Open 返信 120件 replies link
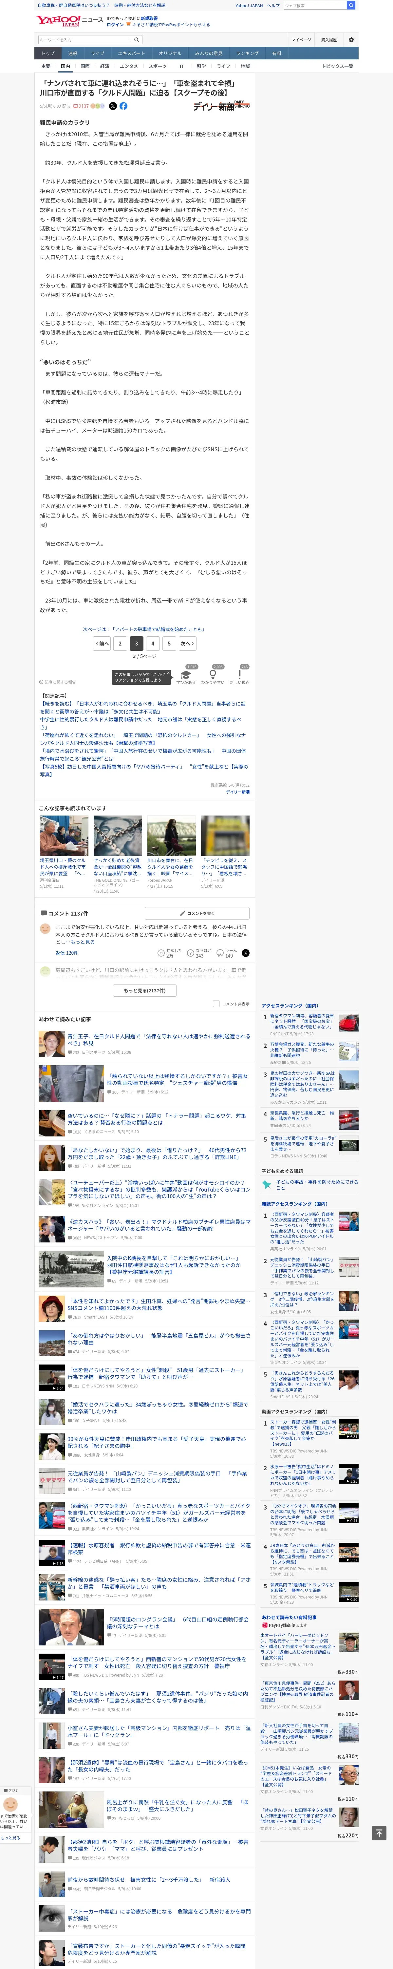Viewport: 393px width, 1969px height. pos(66,953)
